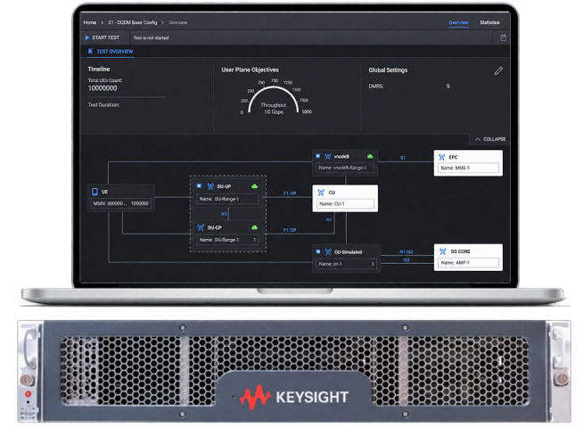This screenshot has height=428, width=584.
Task: Click the Overview breadcrumb item
Action: coord(178,22)
